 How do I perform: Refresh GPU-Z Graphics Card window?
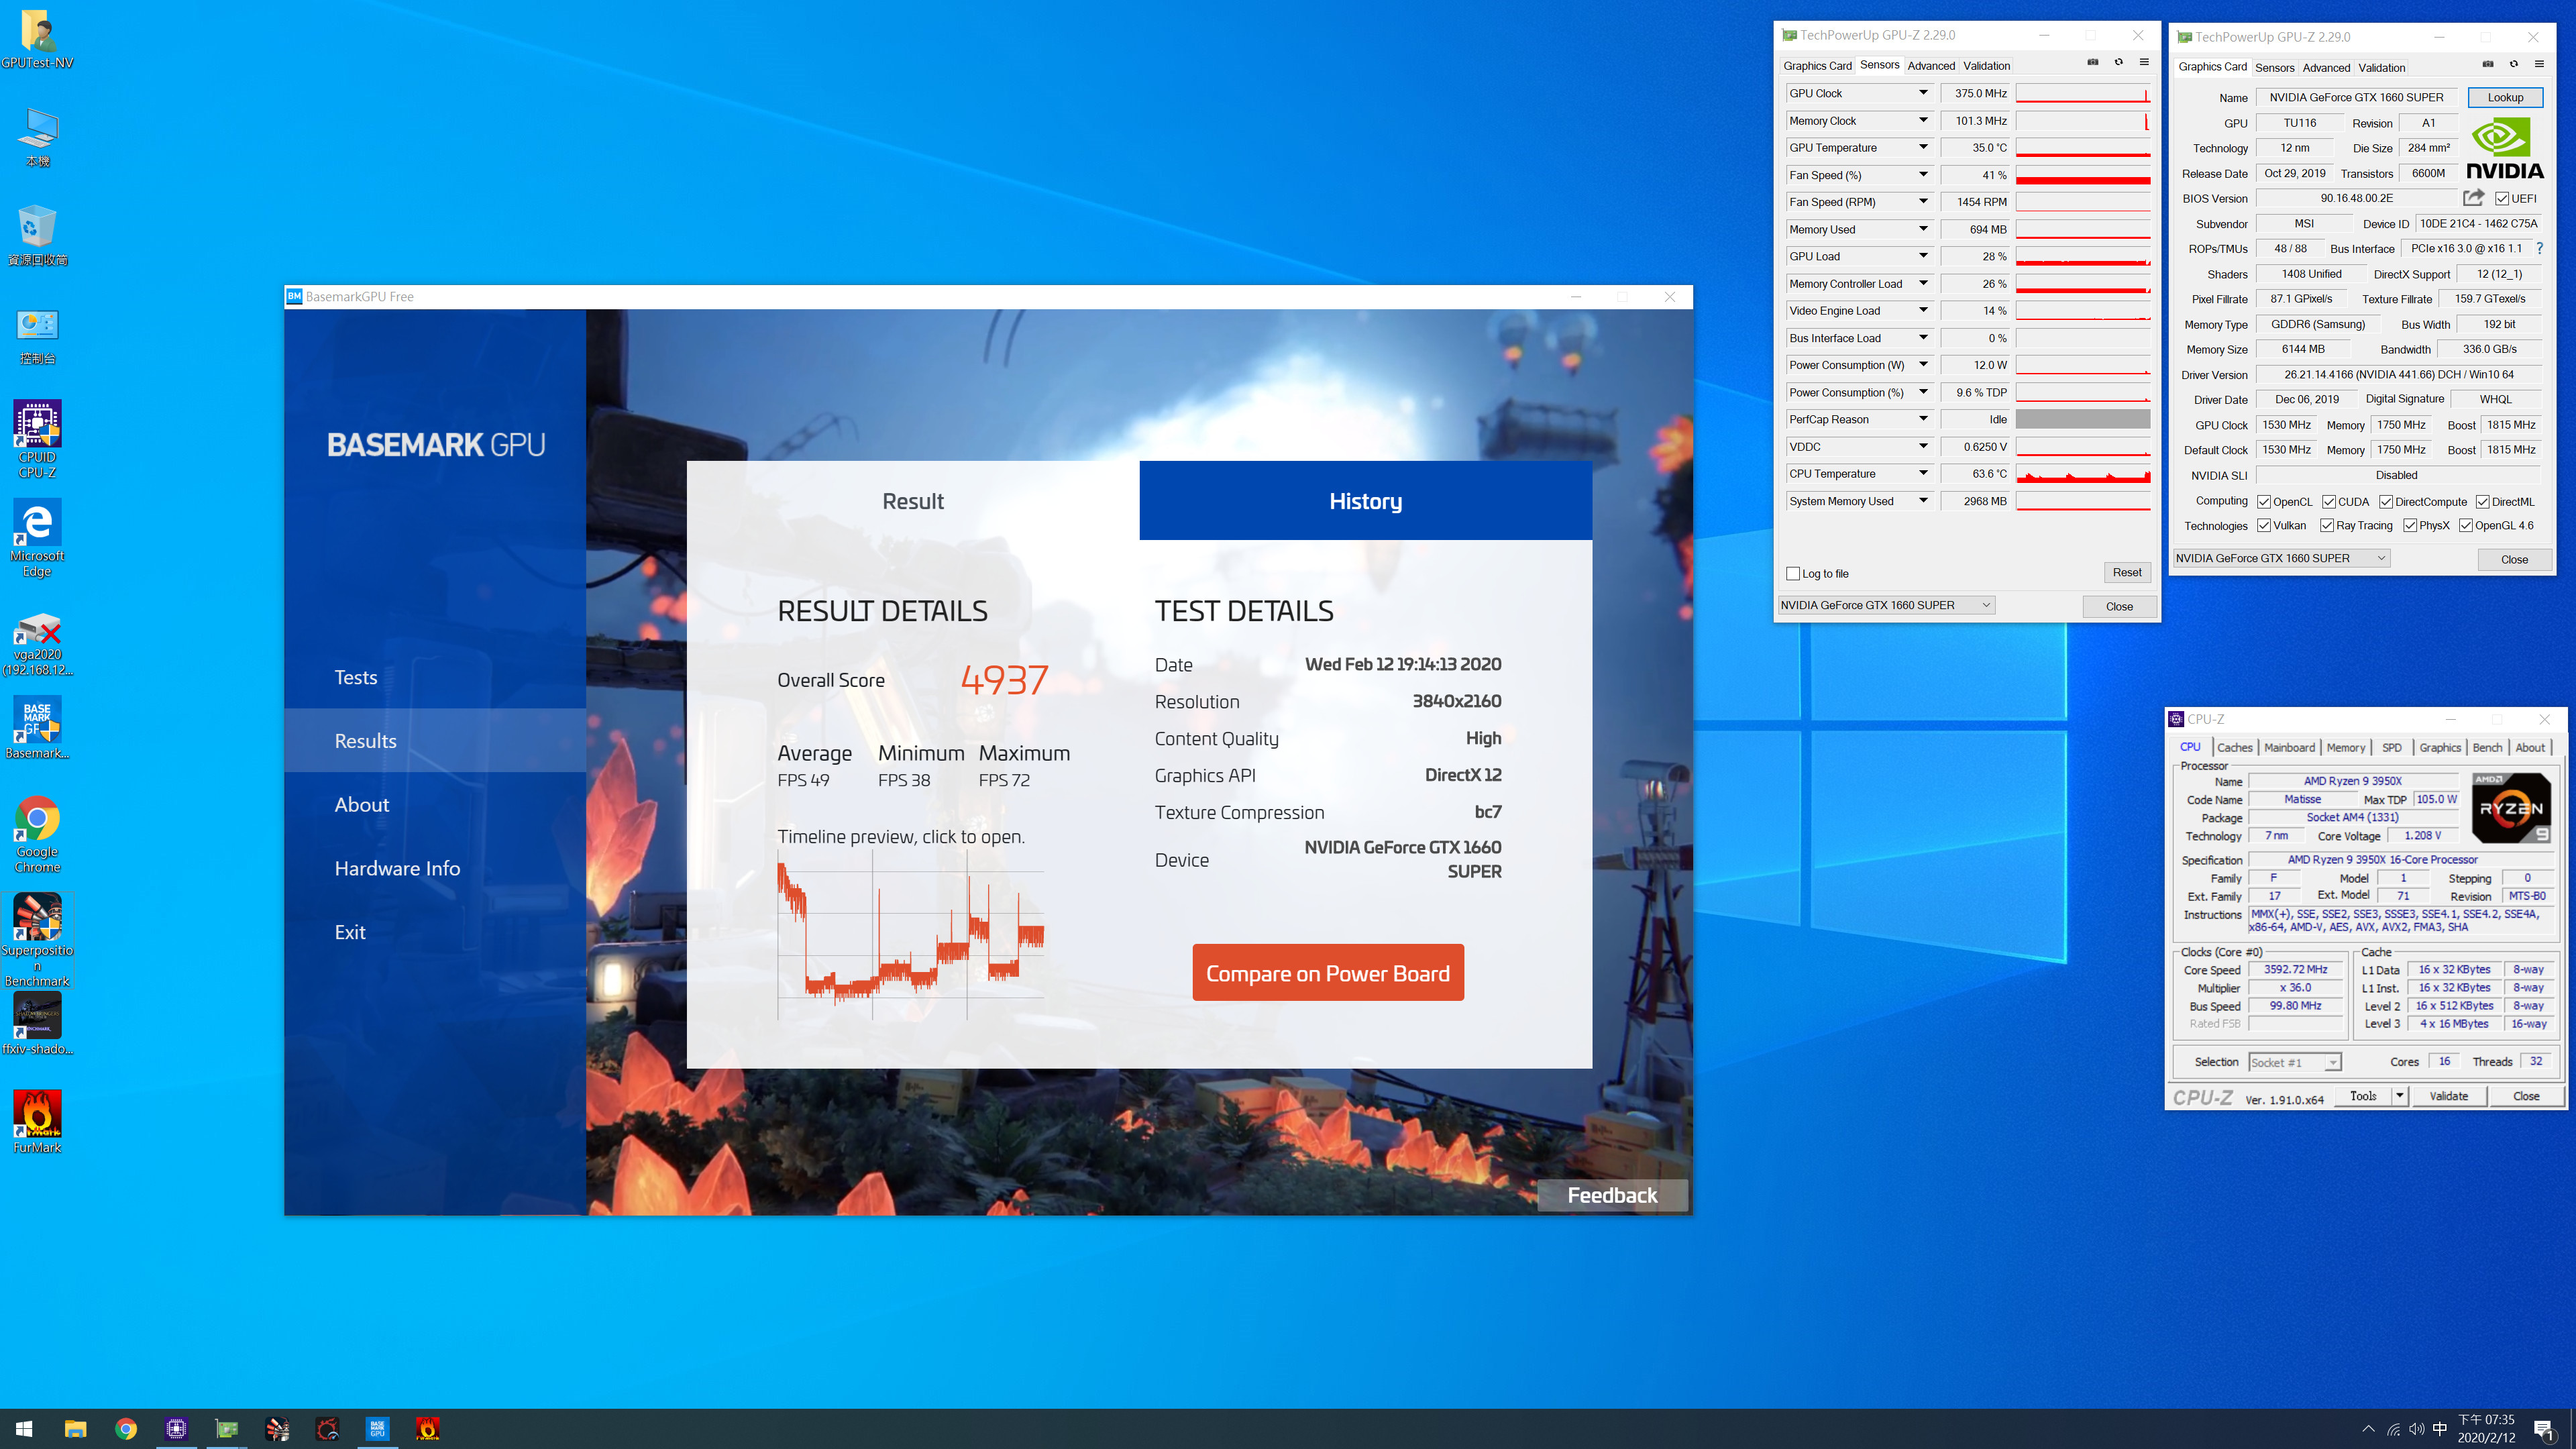tap(2513, 64)
